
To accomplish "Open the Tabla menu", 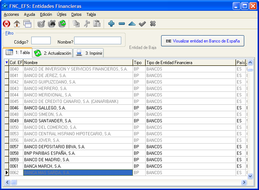I will (x=91, y=14).
